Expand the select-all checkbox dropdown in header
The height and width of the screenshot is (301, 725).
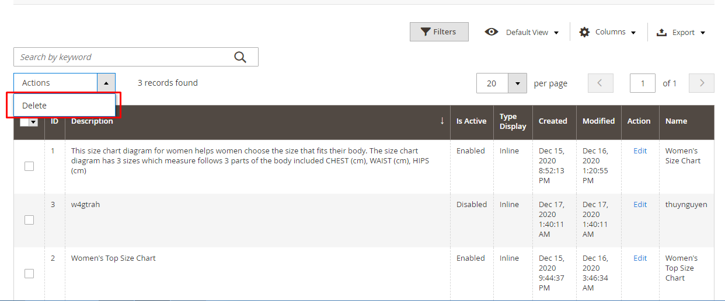(x=33, y=122)
